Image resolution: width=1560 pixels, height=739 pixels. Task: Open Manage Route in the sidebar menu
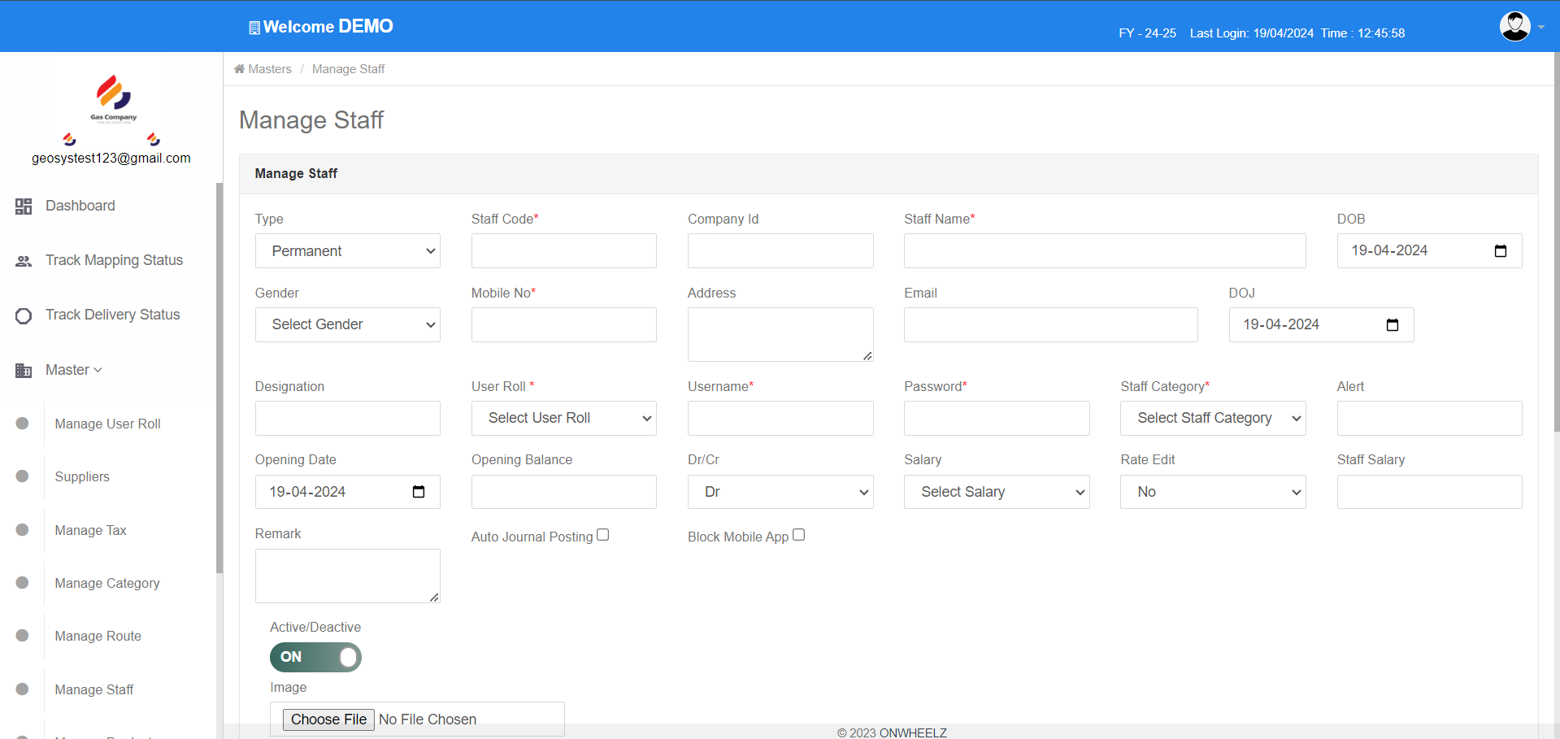pyautogui.click(x=98, y=636)
